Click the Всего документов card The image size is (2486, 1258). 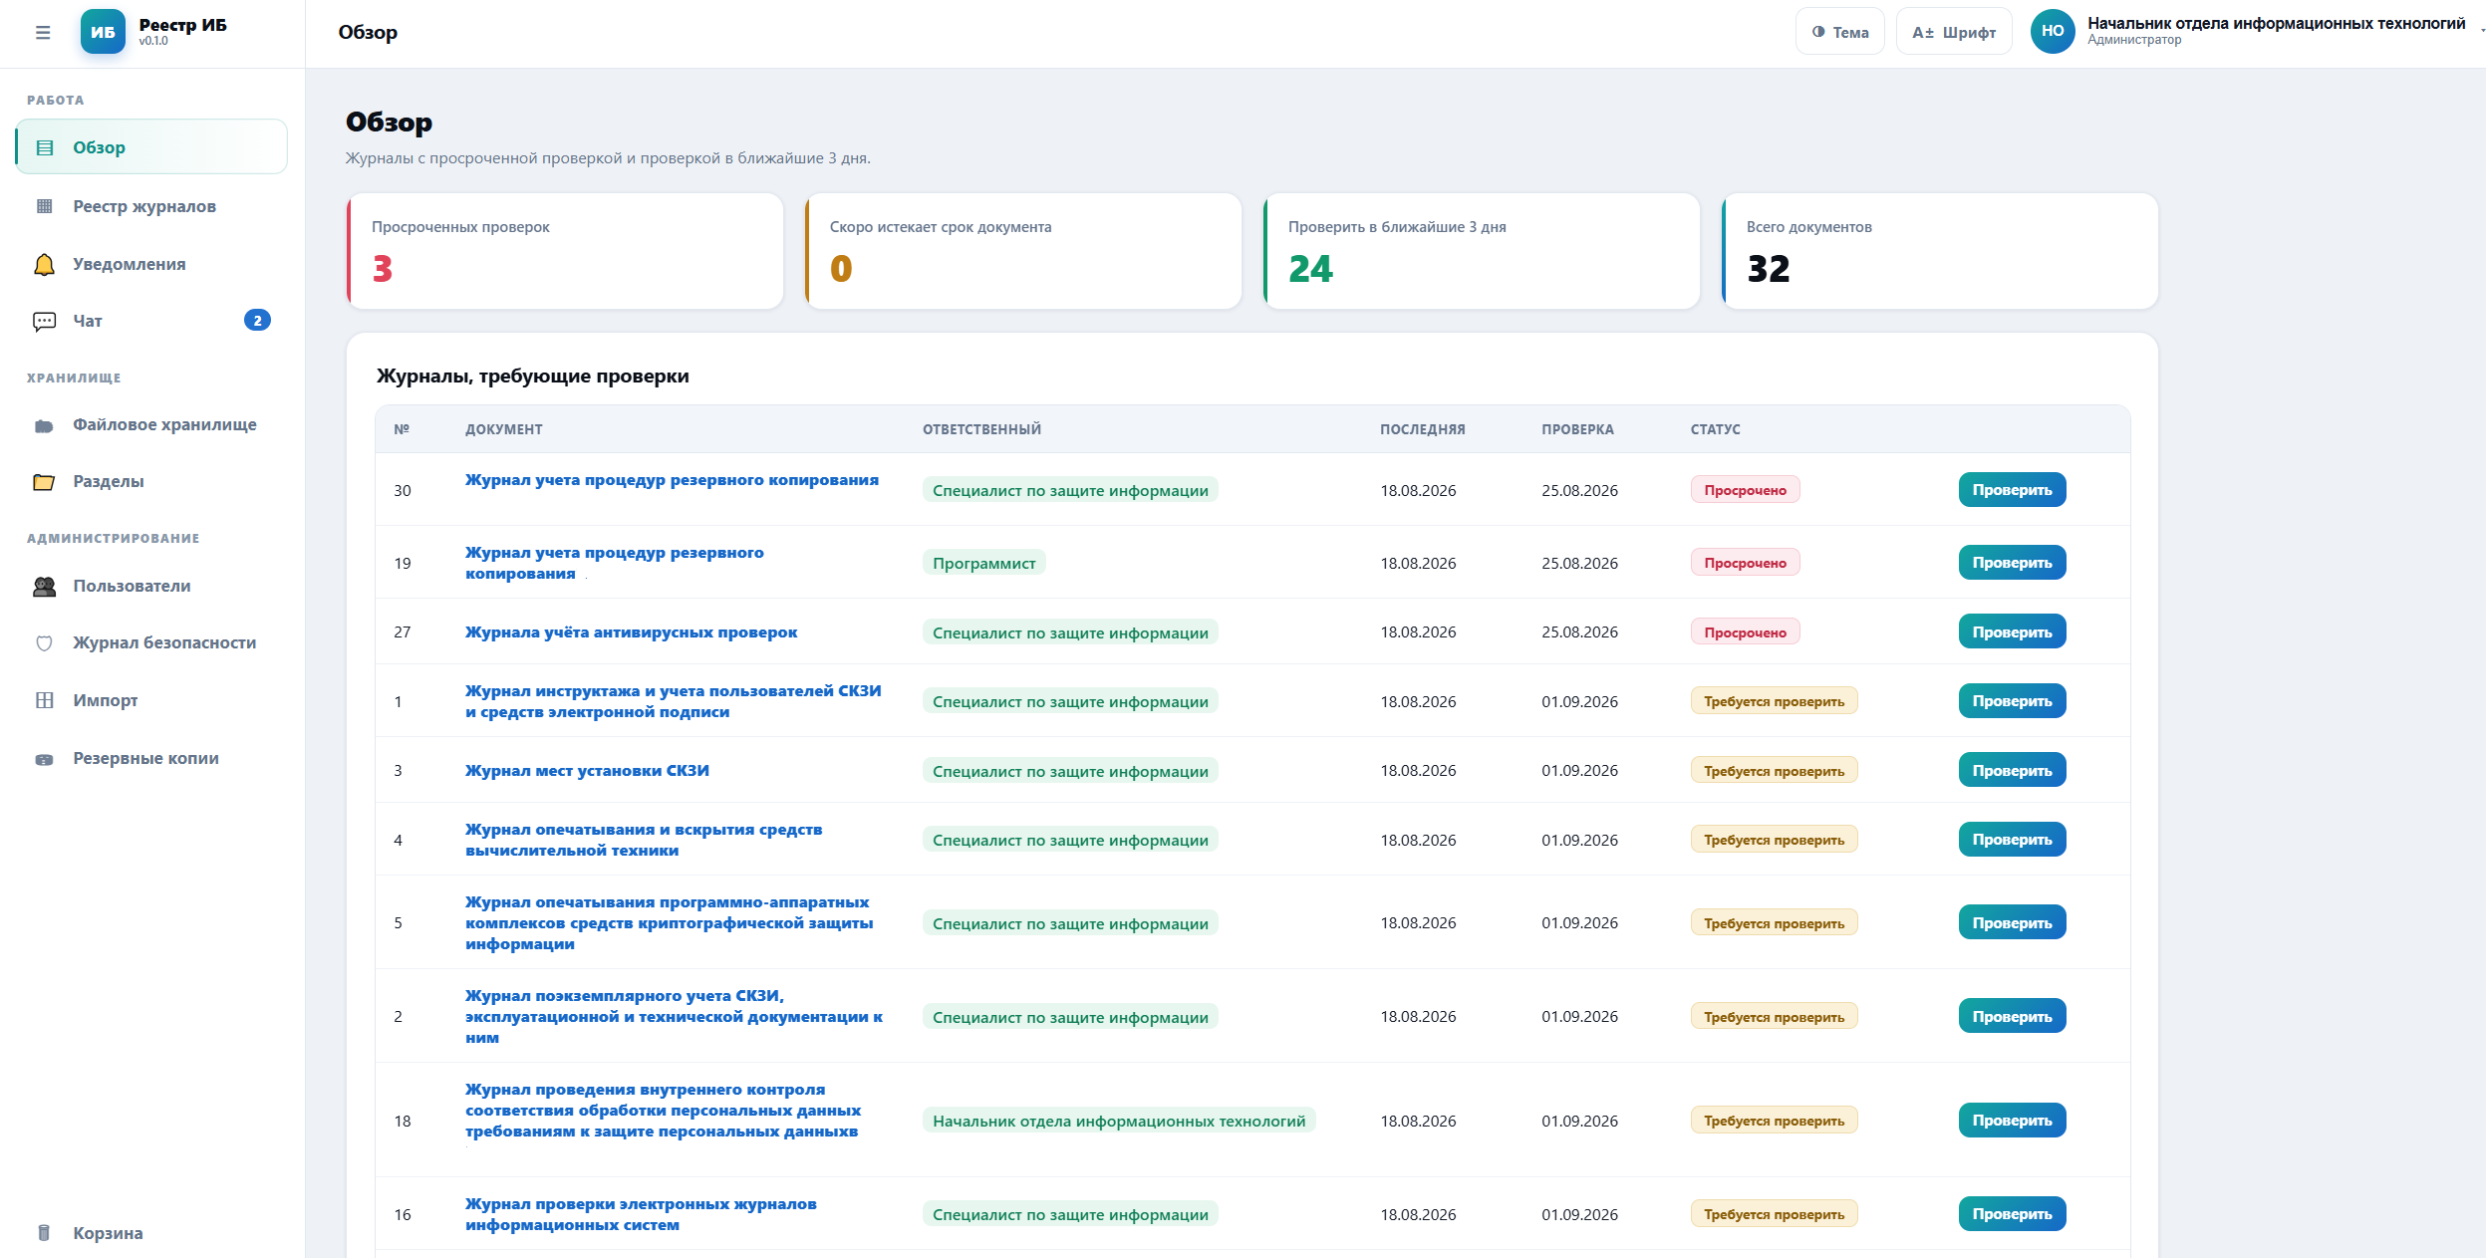coord(1940,251)
